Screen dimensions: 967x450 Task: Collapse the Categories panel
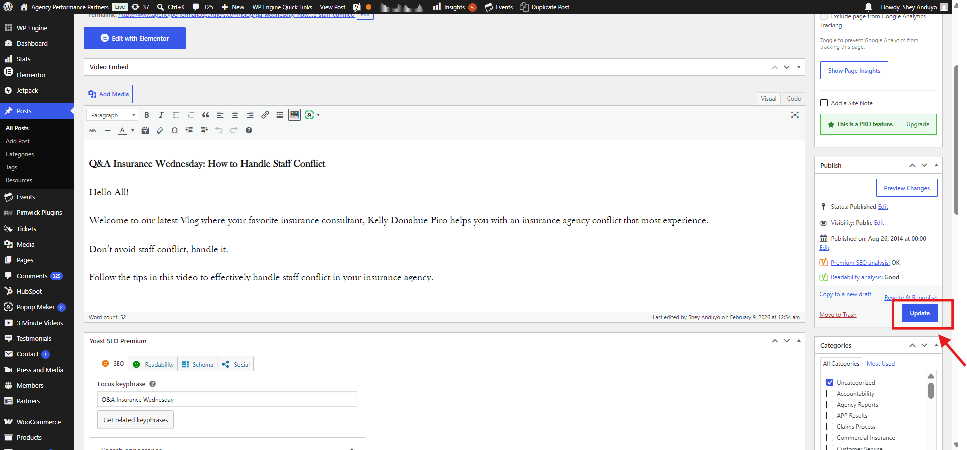pyautogui.click(x=936, y=345)
